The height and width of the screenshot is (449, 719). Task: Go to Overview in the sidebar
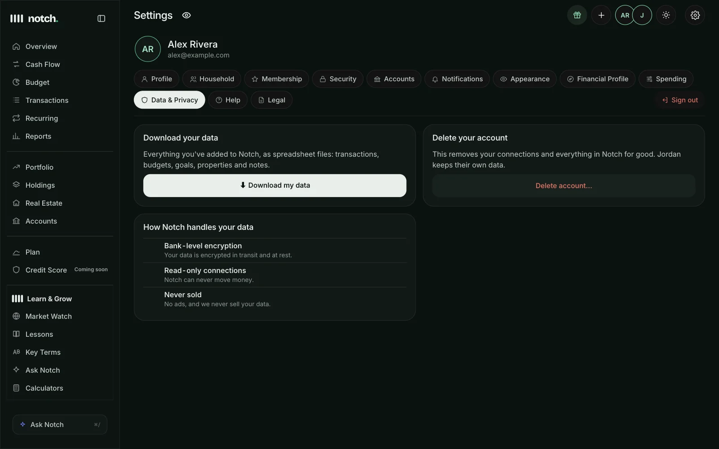tap(60, 46)
